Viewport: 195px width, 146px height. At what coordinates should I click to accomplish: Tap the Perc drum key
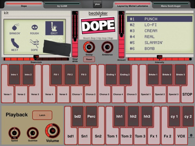click(x=91, y=116)
